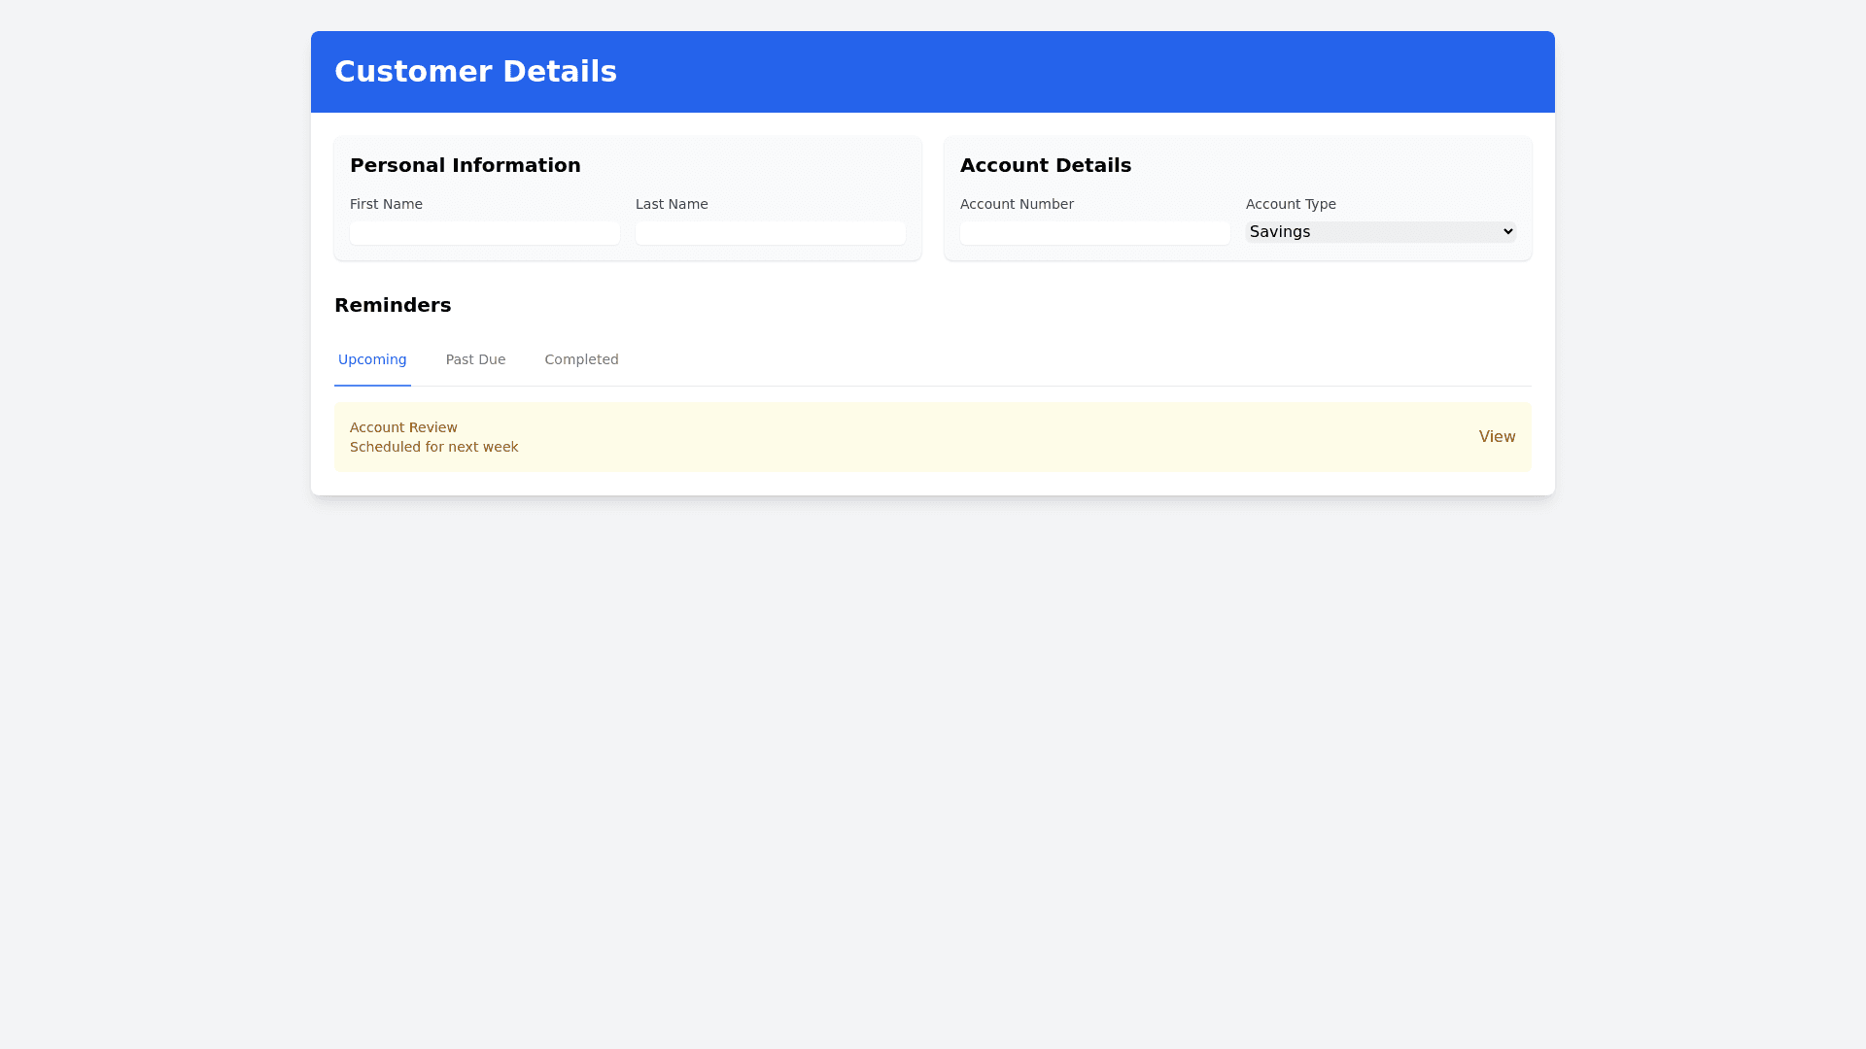
Task: Click the Personal Information heading
Action: click(465, 165)
